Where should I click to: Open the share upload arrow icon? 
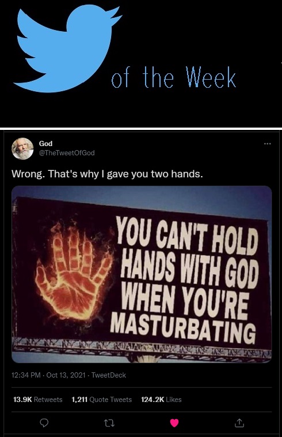[239, 423]
